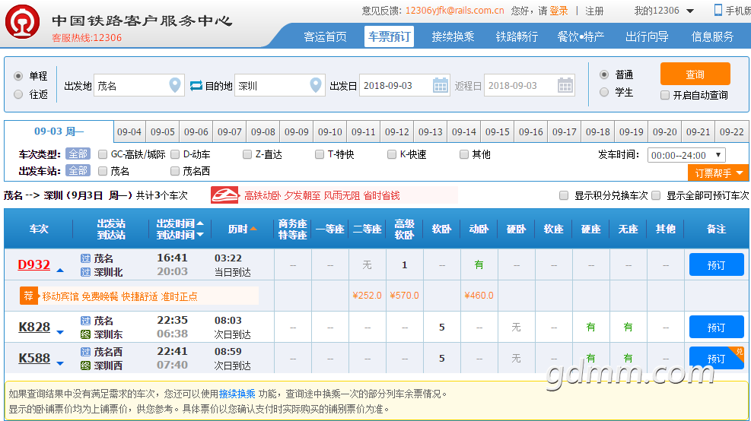Click the 注册 register link

coord(594,11)
